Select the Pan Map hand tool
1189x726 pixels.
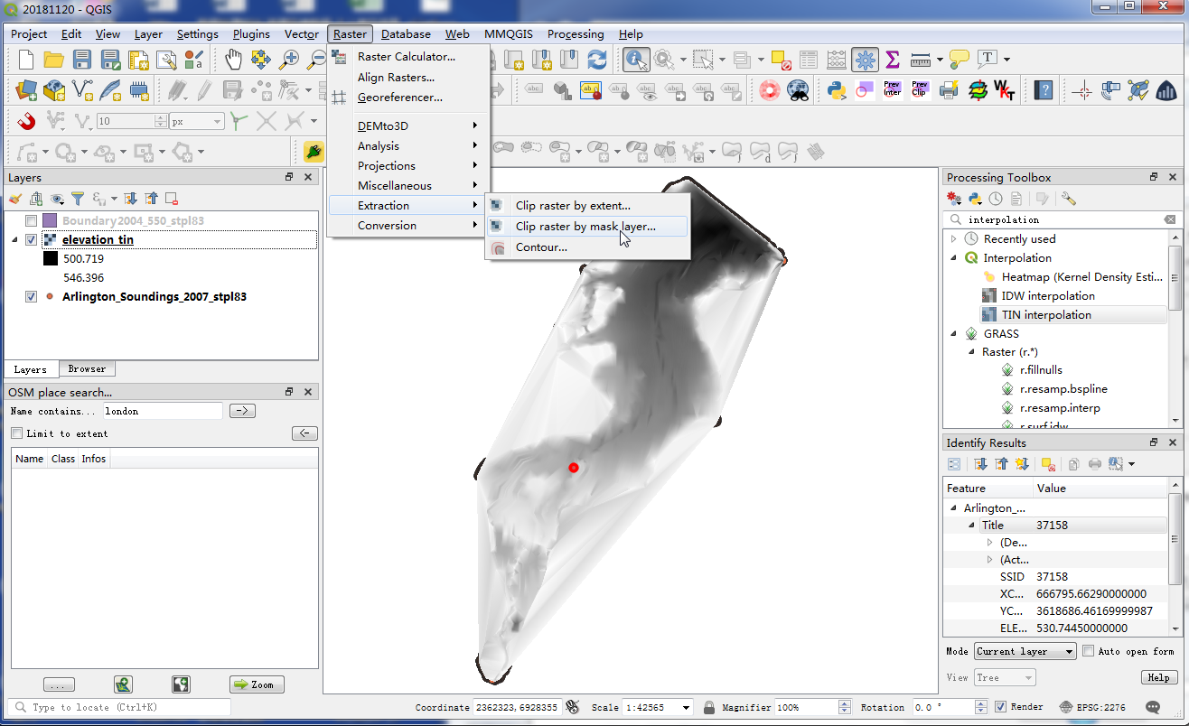(233, 60)
